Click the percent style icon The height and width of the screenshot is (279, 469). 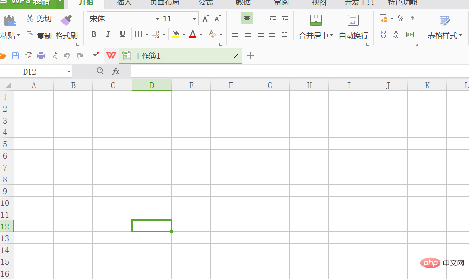click(x=401, y=19)
